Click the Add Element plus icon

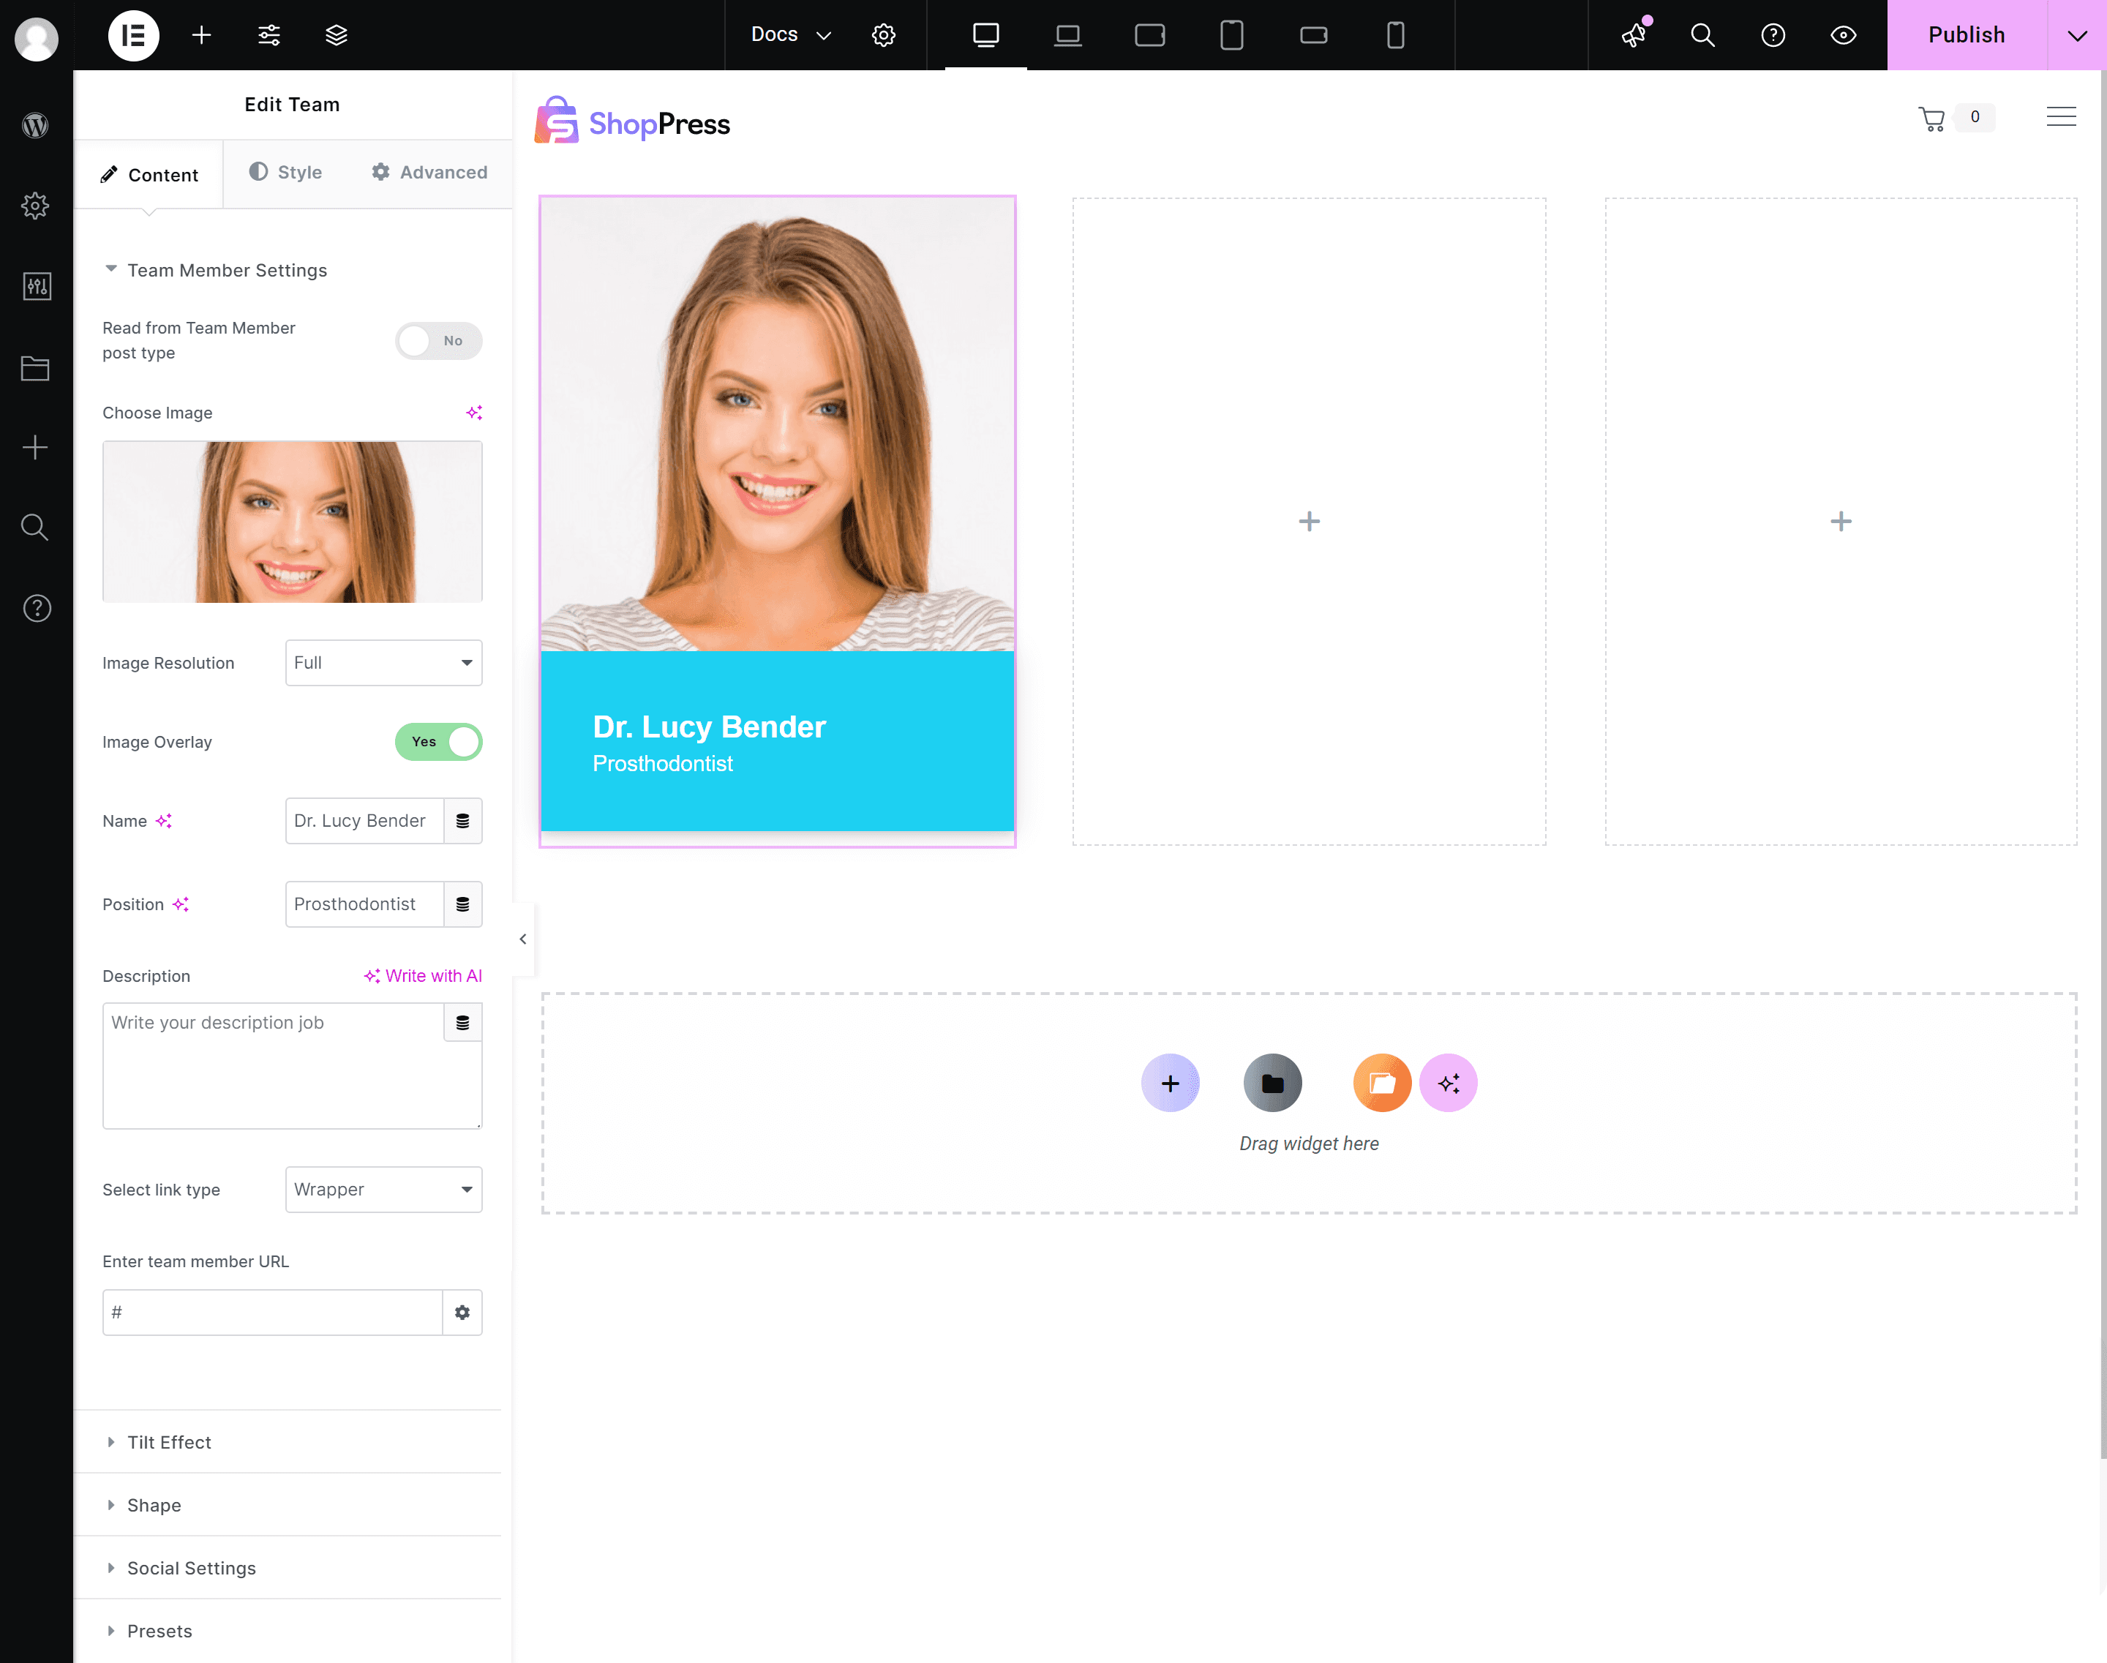[201, 36]
